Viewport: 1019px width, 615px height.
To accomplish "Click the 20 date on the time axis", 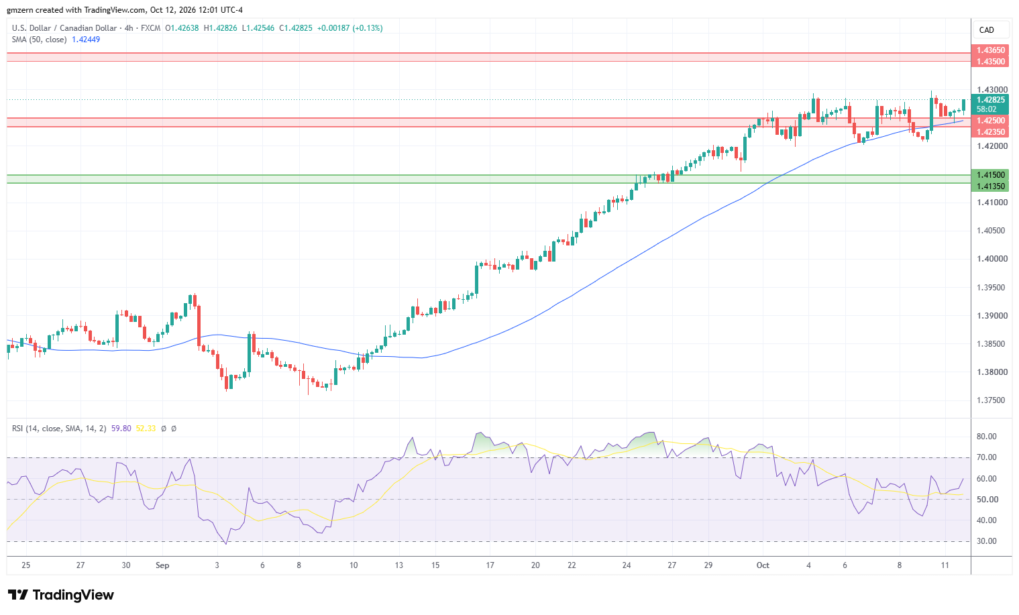I will point(535,565).
